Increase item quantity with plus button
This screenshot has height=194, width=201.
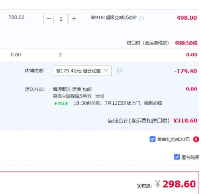pos(74,19)
